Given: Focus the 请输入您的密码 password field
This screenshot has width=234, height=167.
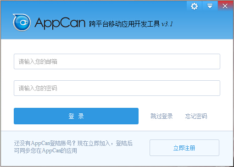Looking at the screenshot, I should [x=117, y=88].
